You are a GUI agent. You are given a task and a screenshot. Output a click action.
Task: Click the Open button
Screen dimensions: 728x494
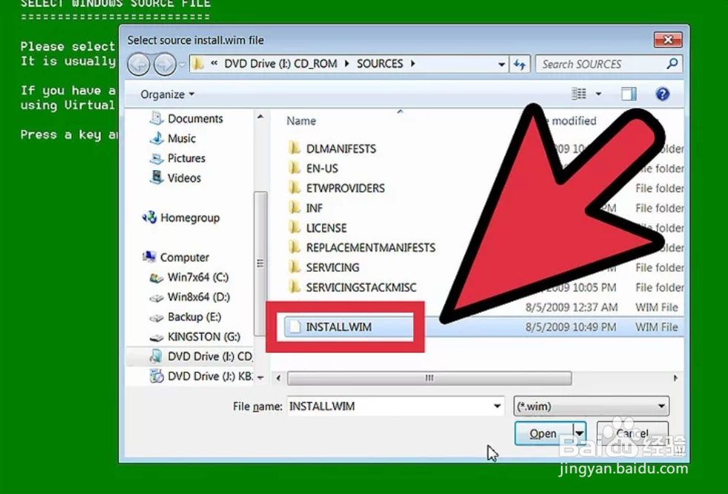click(543, 434)
